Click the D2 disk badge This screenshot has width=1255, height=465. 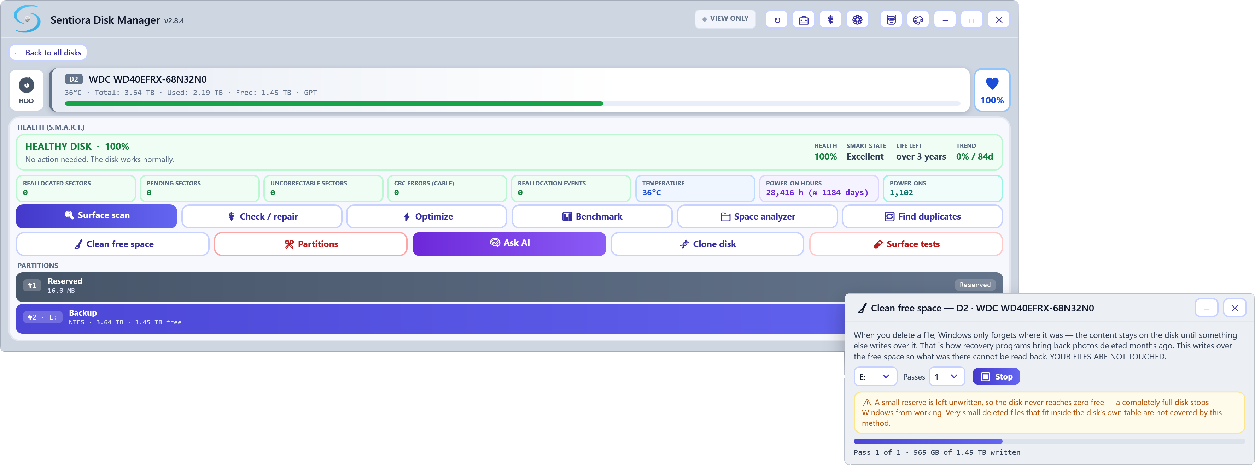(x=74, y=79)
